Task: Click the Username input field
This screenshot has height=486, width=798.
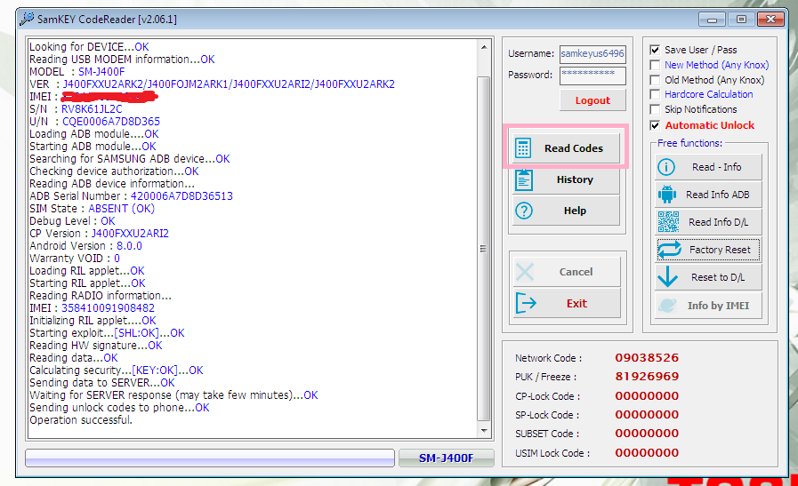Action: [592, 54]
